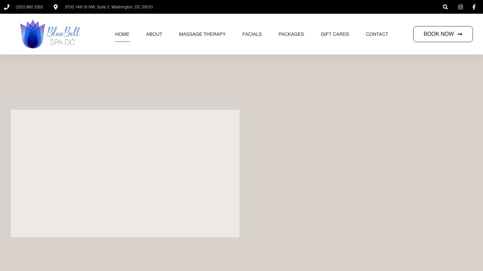The image size is (483, 271).
Task: Click the arrow icon inside Book Now
Action: point(460,34)
